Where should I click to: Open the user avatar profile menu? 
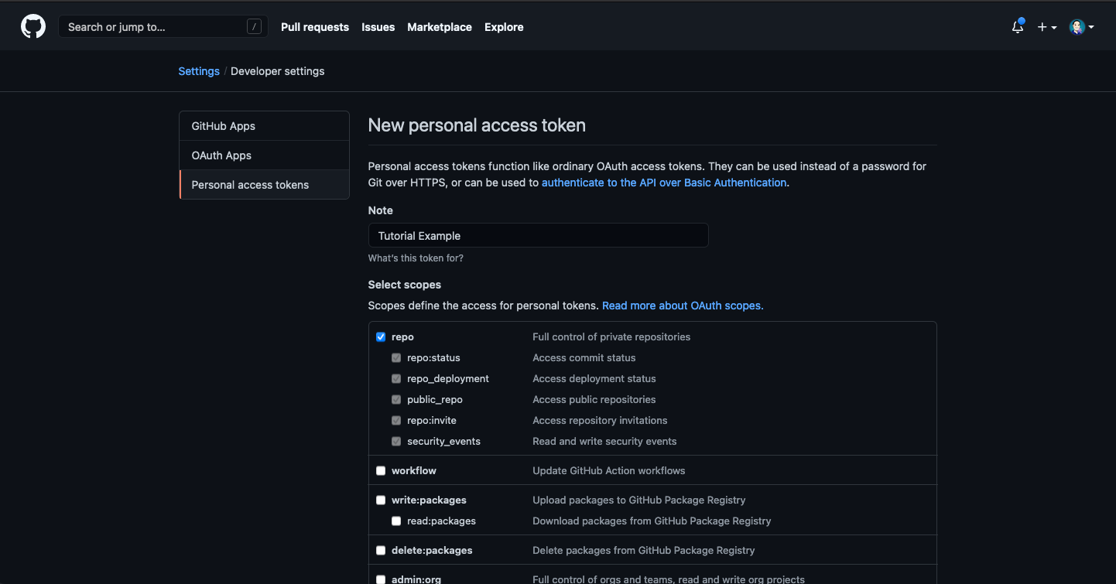tap(1081, 27)
